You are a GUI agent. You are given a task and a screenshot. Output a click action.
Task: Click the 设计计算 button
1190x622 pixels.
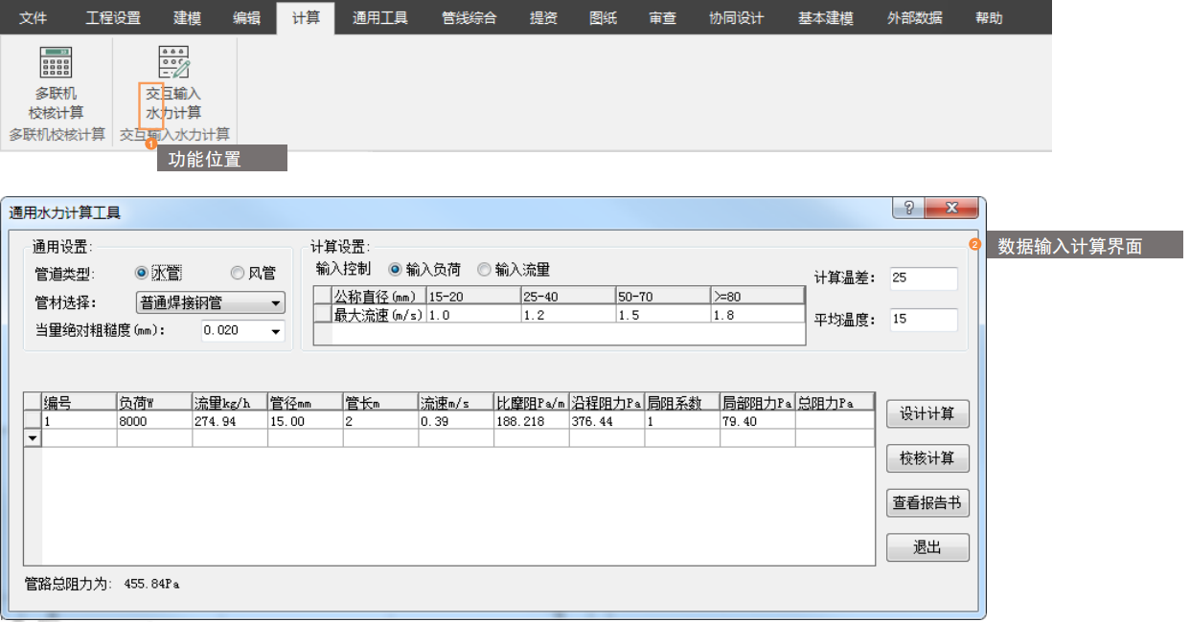pyautogui.click(x=927, y=414)
